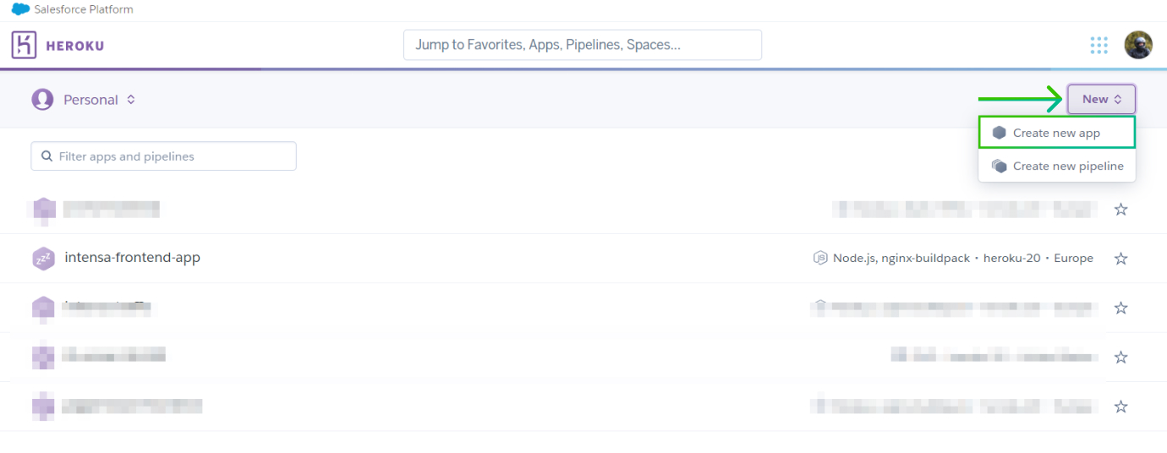This screenshot has height=453, width=1167.
Task: Open the intensa-frontend-app link
Action: pyautogui.click(x=132, y=257)
